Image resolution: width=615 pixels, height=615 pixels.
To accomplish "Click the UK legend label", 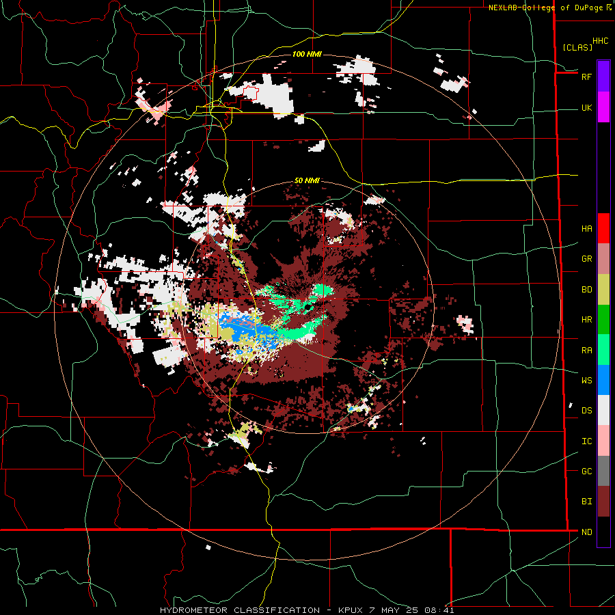I will click(586, 107).
